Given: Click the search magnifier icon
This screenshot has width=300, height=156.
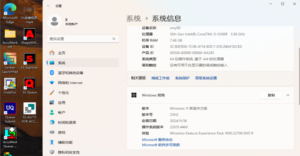Looking at the screenshot, I should (x=114, y=39).
